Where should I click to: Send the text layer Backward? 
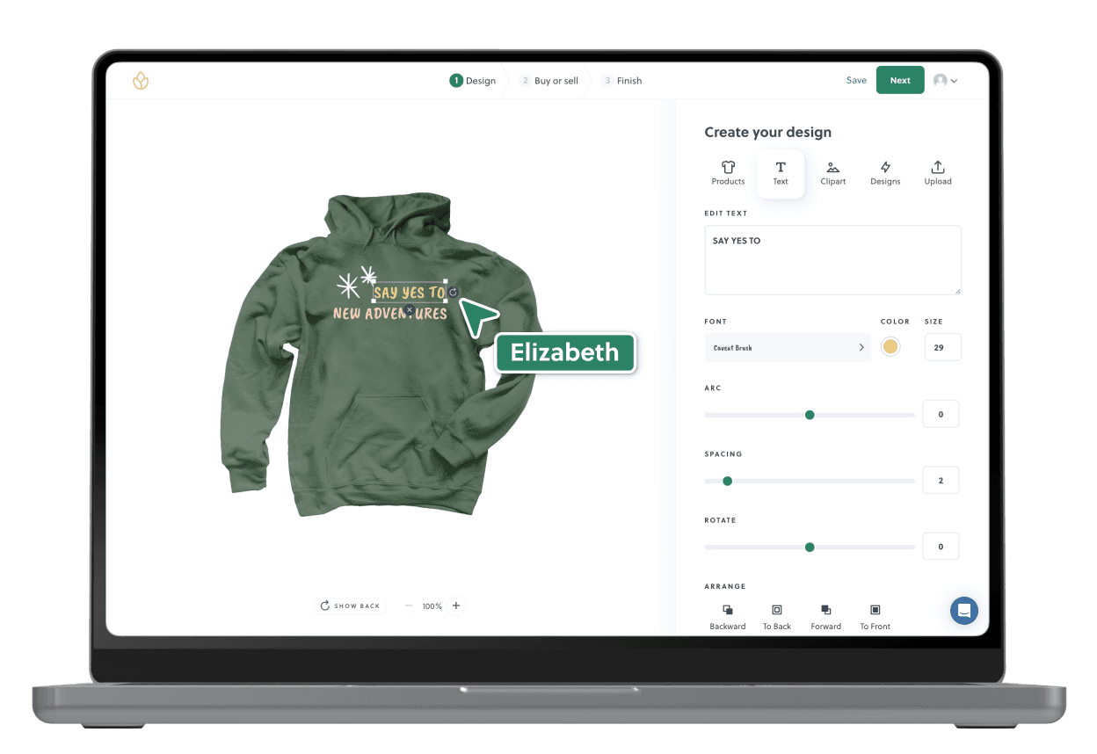coord(728,615)
